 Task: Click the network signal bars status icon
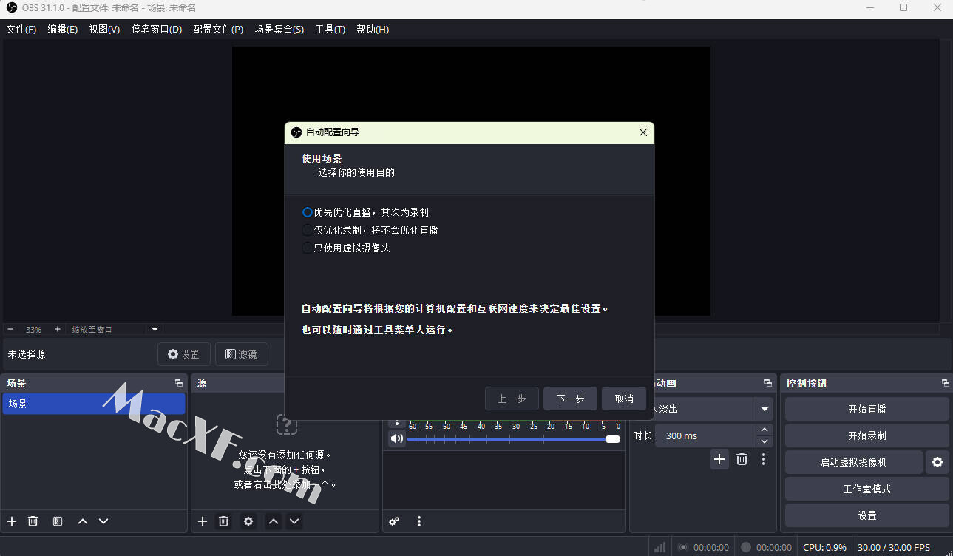click(x=659, y=547)
